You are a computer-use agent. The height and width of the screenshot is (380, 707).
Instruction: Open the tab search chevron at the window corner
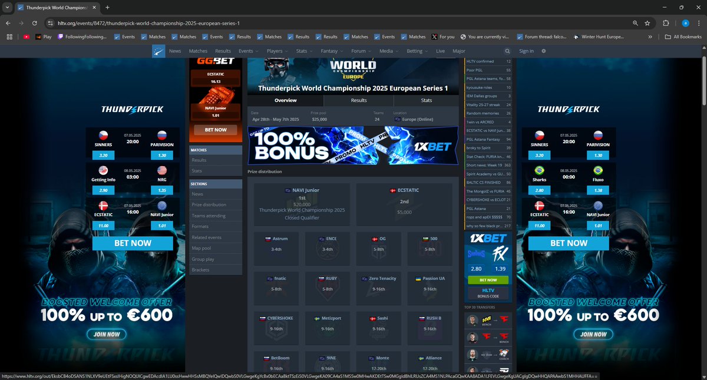click(x=7, y=7)
